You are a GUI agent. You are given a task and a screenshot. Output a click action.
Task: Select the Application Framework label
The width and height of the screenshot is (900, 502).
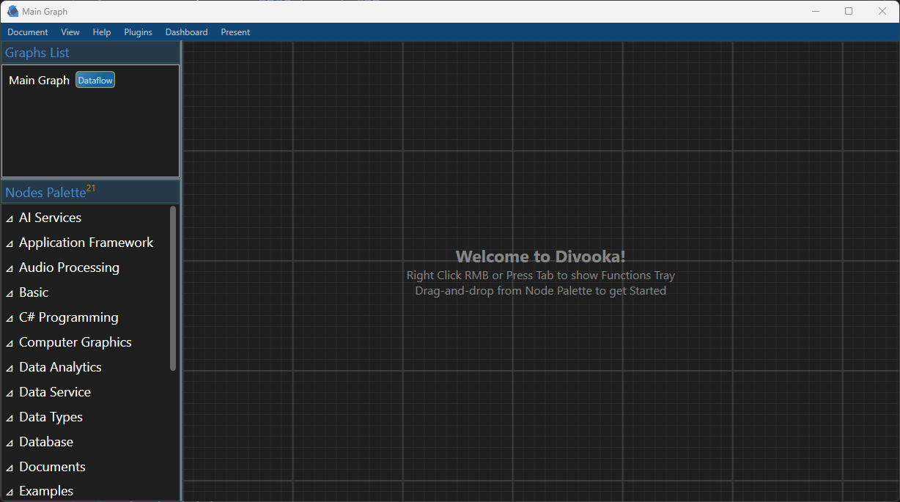pos(86,243)
